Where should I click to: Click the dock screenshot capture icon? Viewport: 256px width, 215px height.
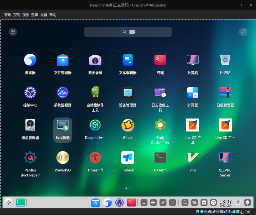point(194,202)
